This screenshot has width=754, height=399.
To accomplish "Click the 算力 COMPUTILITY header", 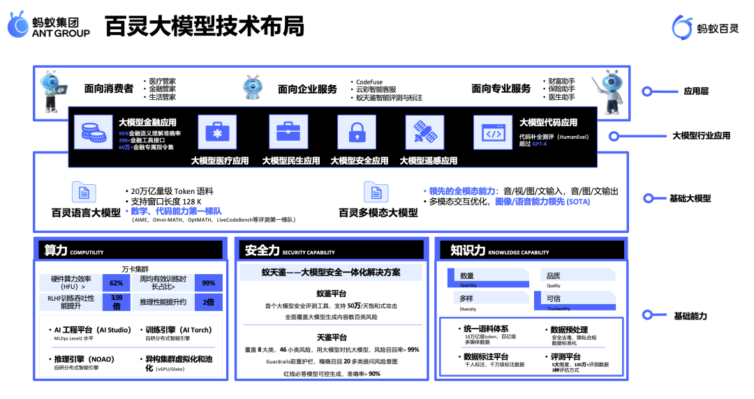I will (131, 250).
